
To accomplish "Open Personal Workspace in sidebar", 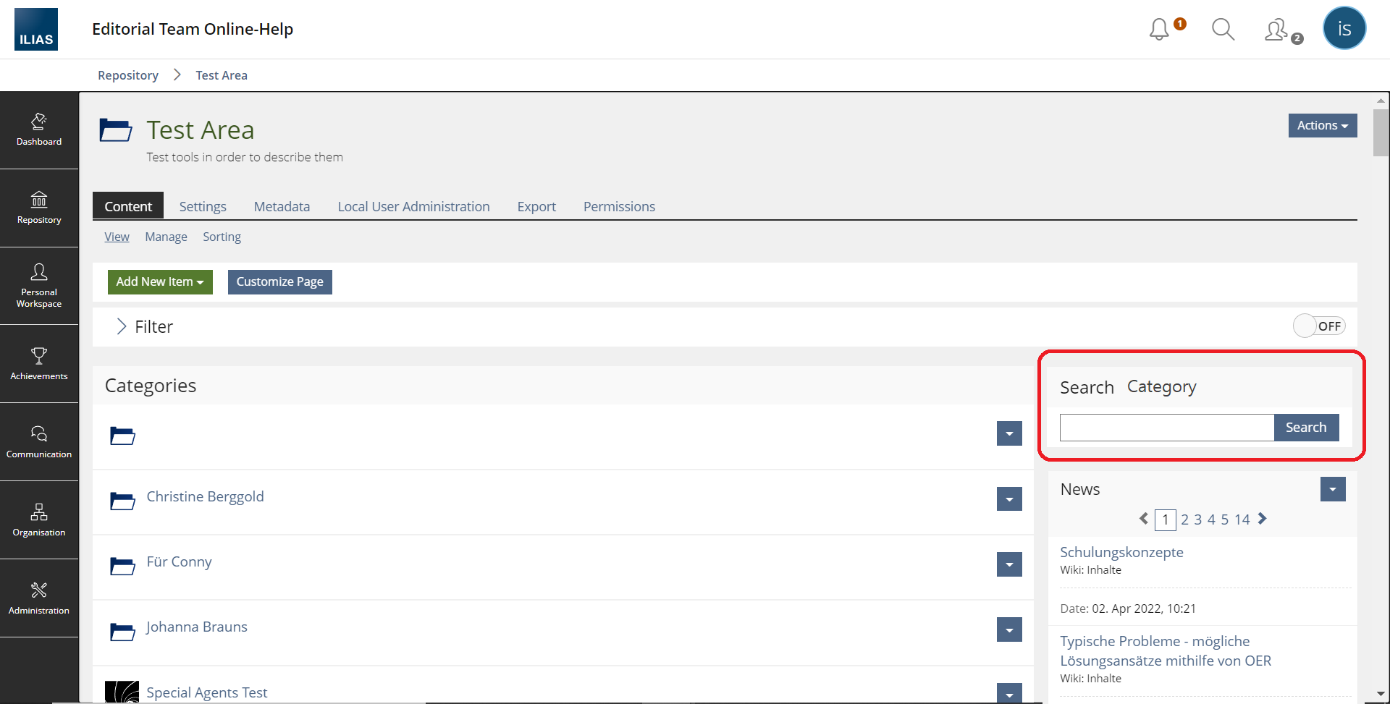I will click(39, 287).
